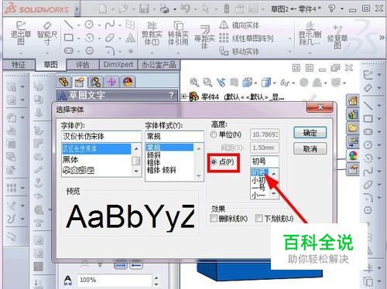This screenshot has height=289, width=387.
Task: Open Appearances color ball in task pane
Action: click(x=353, y=155)
